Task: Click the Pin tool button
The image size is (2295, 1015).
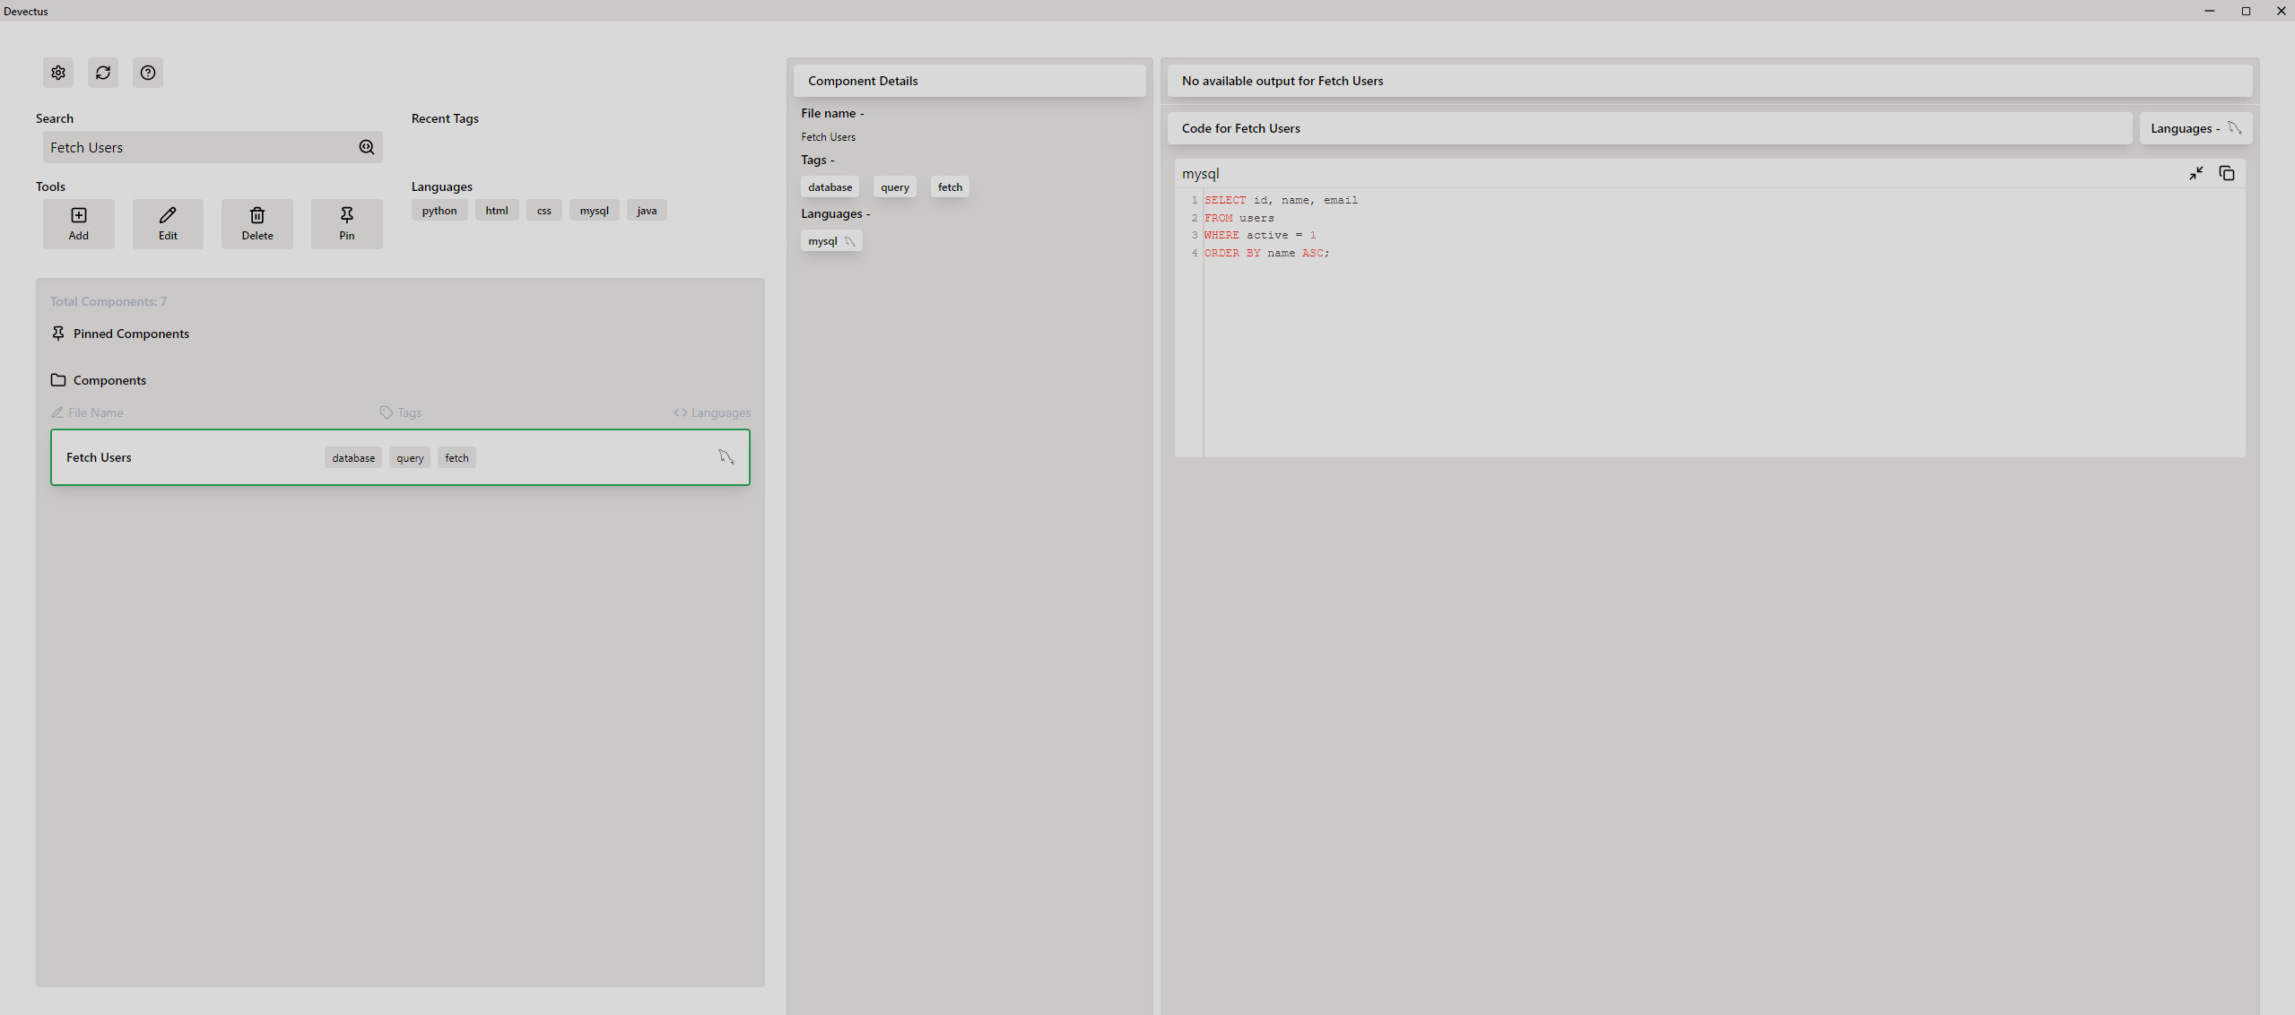Action: point(346,223)
